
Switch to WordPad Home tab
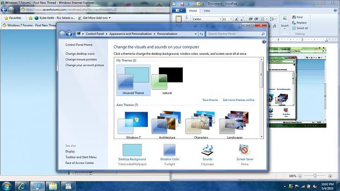(x=193, y=10)
